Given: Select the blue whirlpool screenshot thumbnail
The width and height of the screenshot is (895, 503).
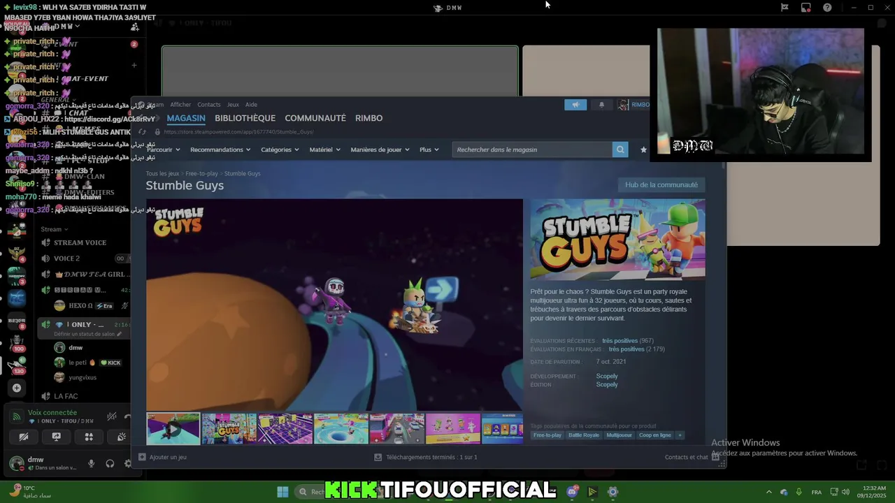Looking at the screenshot, I should 341,429.
